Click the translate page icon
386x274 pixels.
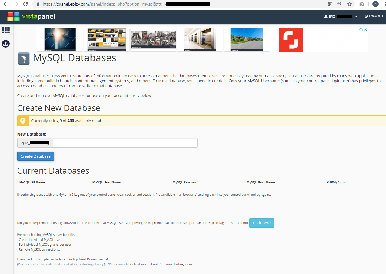[329, 4]
